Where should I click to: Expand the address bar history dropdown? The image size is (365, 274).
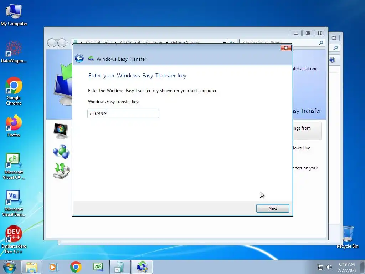pos(224,43)
